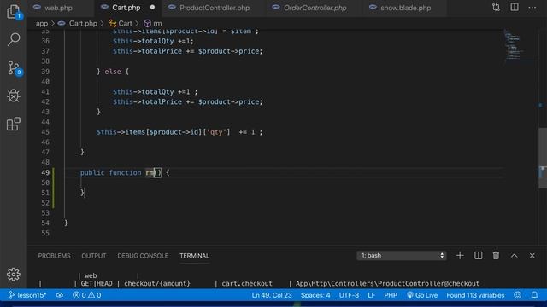Open the PROBLEMS panel tab
Viewport: 547px width, 307px height.
[54, 256]
